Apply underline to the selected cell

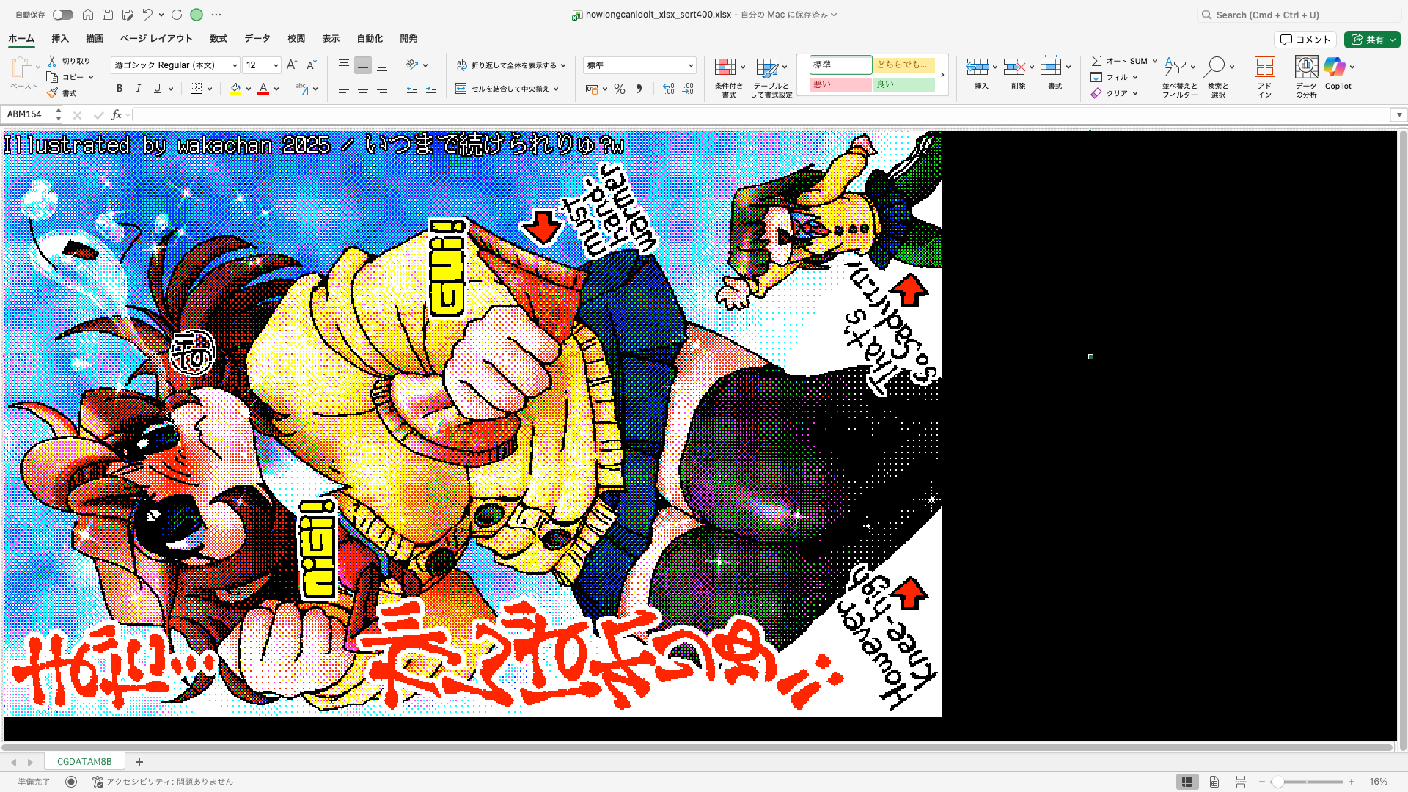click(x=156, y=88)
